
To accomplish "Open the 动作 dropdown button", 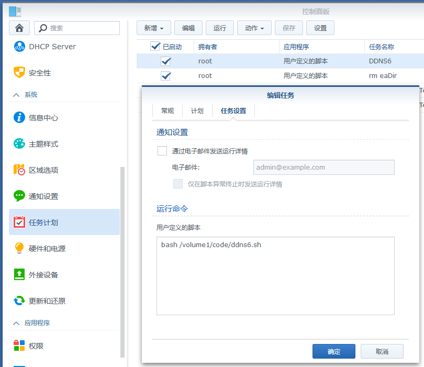I will (254, 28).
